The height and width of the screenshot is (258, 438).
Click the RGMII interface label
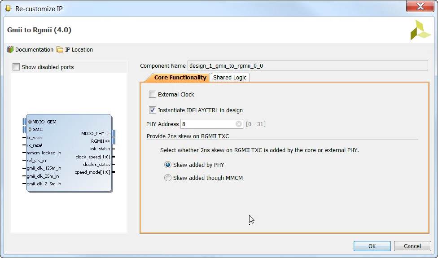[x=97, y=141]
